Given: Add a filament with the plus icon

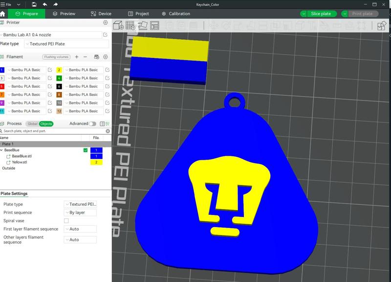Looking at the screenshot, I should pyautogui.click(x=76, y=56).
